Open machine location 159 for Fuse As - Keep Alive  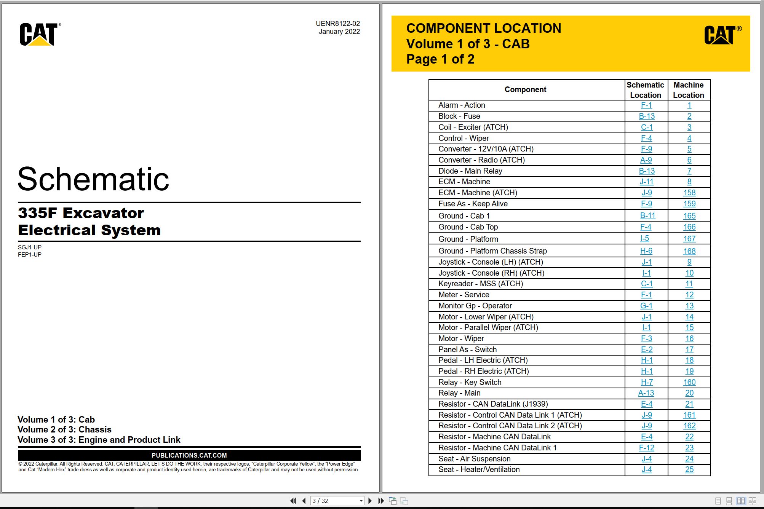[x=689, y=204]
